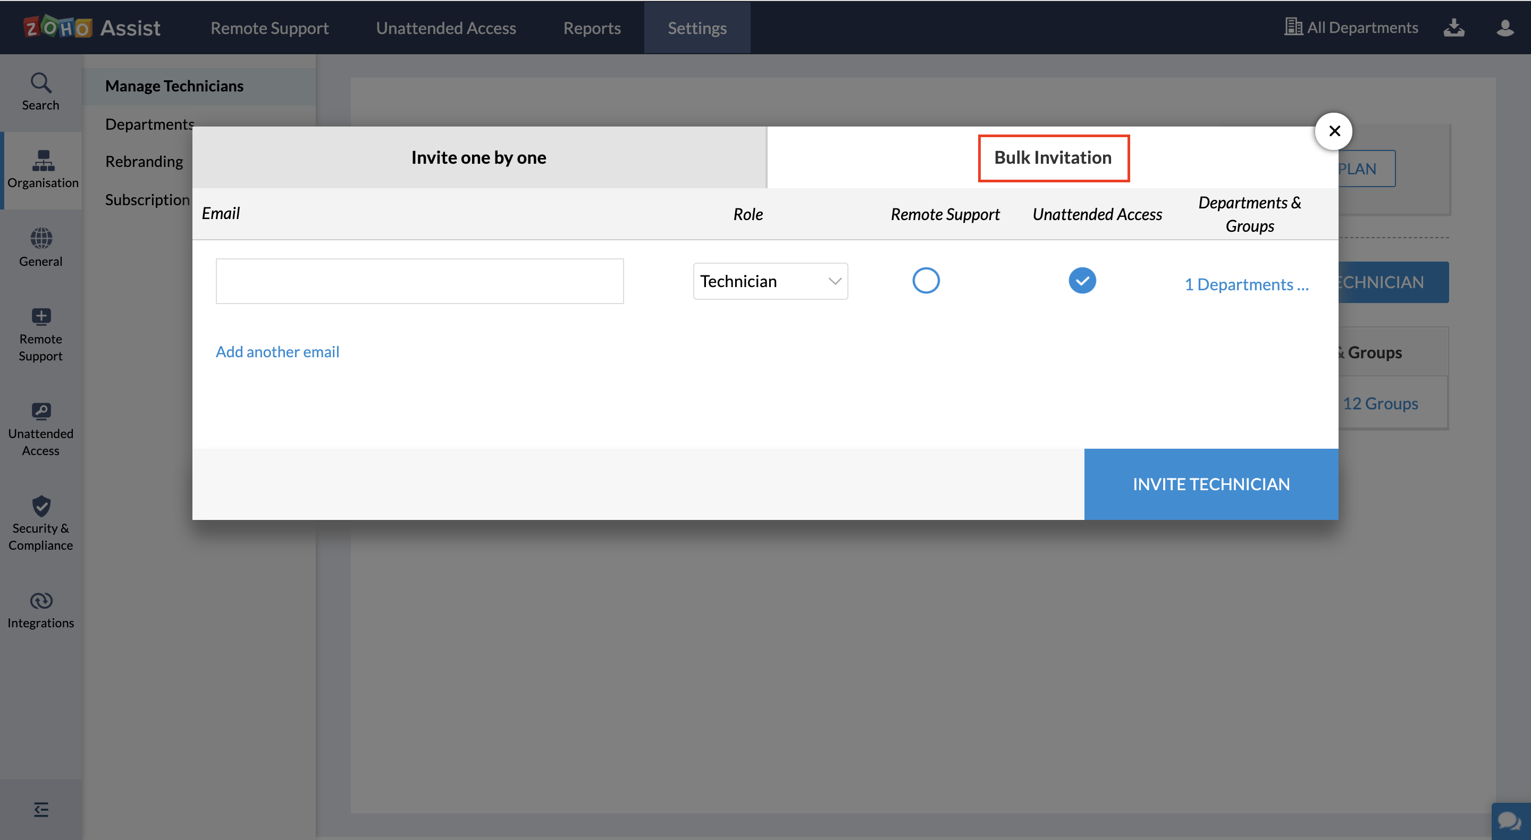Open the live chat bubble icon
This screenshot has height=840, width=1531.
(1510, 821)
